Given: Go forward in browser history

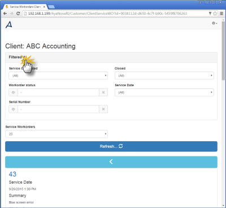Looking at the screenshot, I should point(11,14).
